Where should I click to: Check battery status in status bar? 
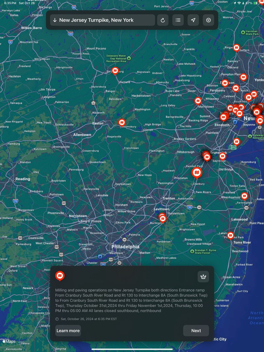pos(256,3)
